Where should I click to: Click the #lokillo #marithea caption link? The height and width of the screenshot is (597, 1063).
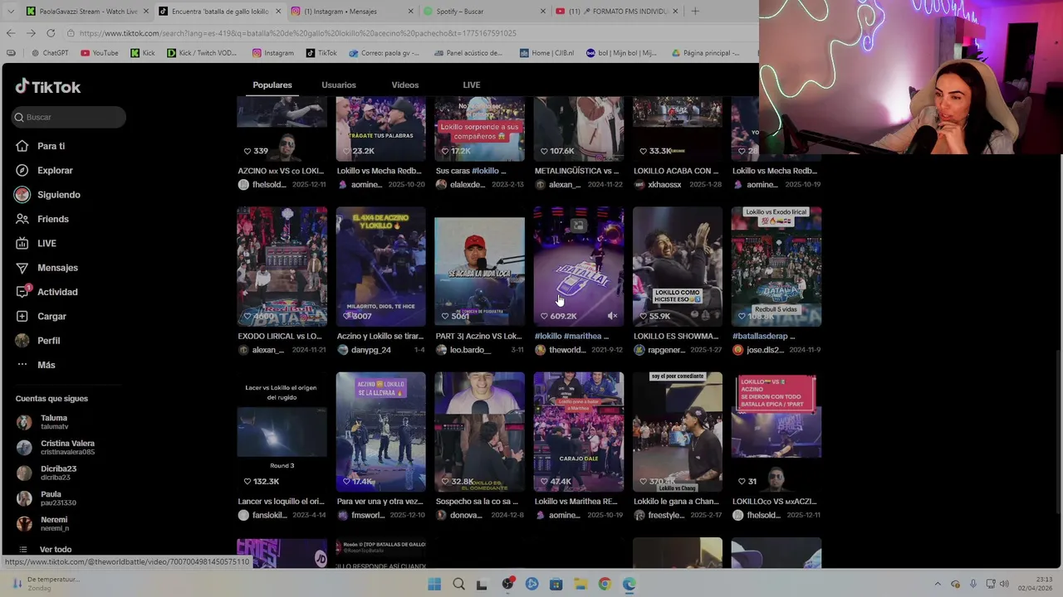click(571, 336)
